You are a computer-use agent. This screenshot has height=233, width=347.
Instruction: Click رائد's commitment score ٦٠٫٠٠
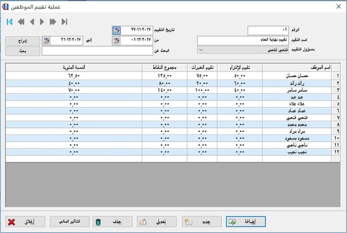click(x=239, y=83)
